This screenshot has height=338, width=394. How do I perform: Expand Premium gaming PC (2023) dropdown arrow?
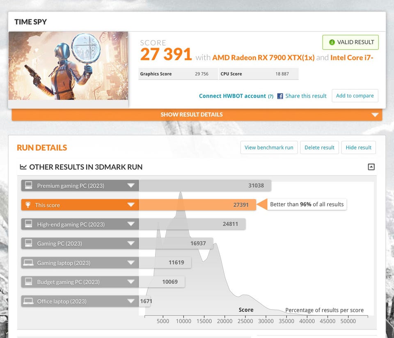pyautogui.click(x=131, y=186)
